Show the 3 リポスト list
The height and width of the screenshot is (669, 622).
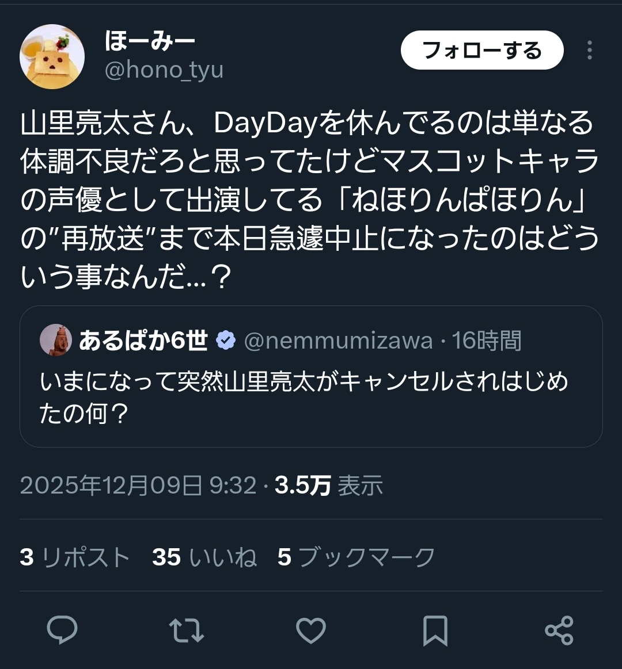coord(75,557)
